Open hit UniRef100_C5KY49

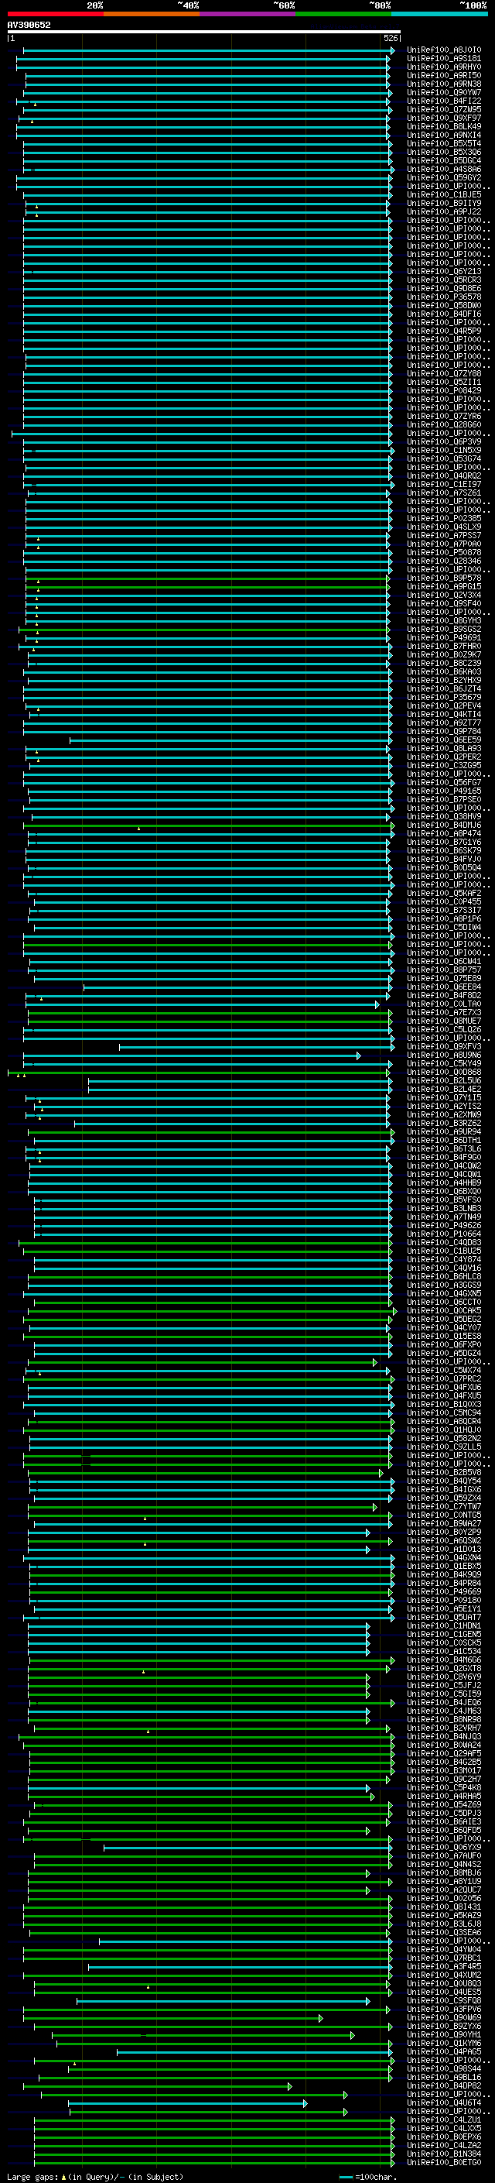click(443, 1063)
